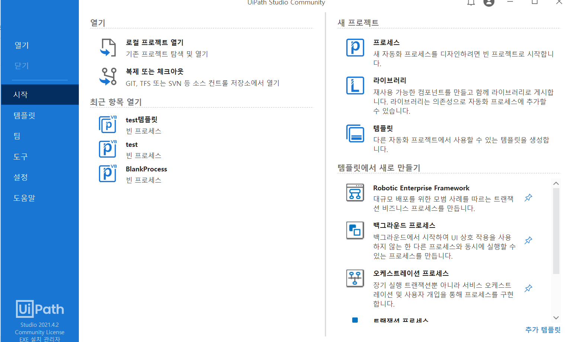Image resolution: width=565 pixels, height=342 pixels.
Task: Click the 프로세스 title under 새 프로젝트
Action: click(386, 42)
